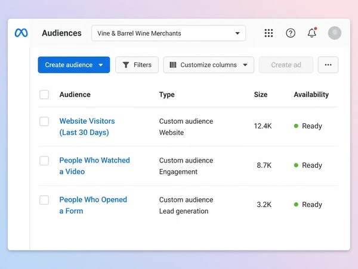This screenshot has height=269, width=358.
Task: Click the Custom audience Lead generation type cell
Action: 186,205
